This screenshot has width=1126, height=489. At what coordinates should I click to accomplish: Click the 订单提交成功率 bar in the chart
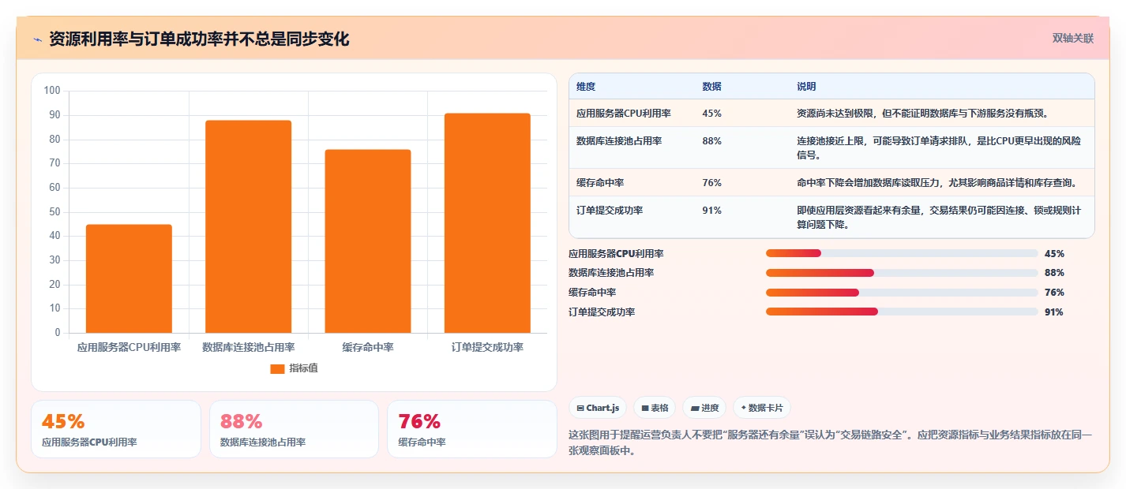point(487,223)
